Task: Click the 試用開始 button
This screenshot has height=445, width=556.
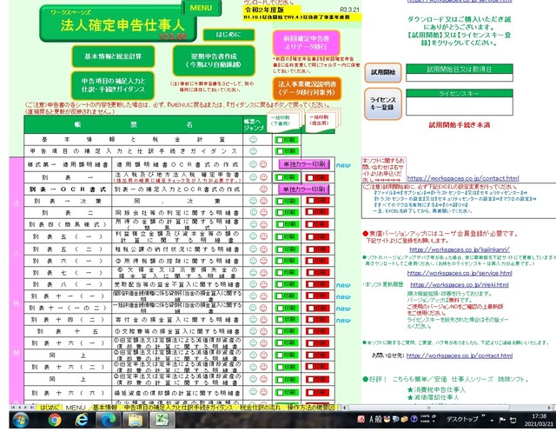Action: click(383, 72)
